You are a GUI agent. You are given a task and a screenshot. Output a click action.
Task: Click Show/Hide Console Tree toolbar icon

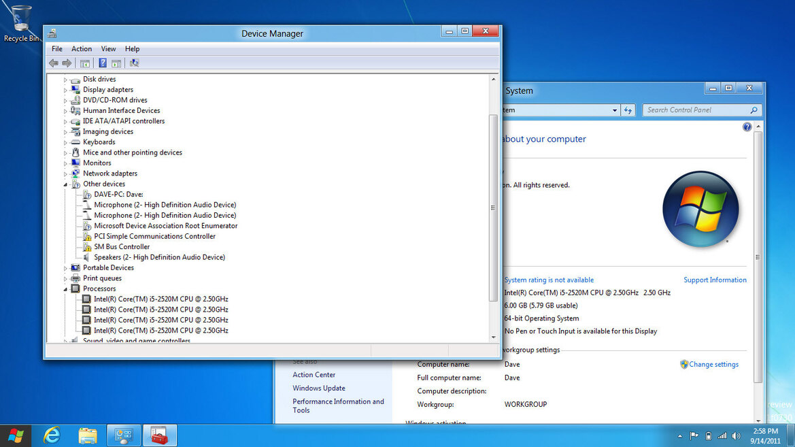[85, 63]
